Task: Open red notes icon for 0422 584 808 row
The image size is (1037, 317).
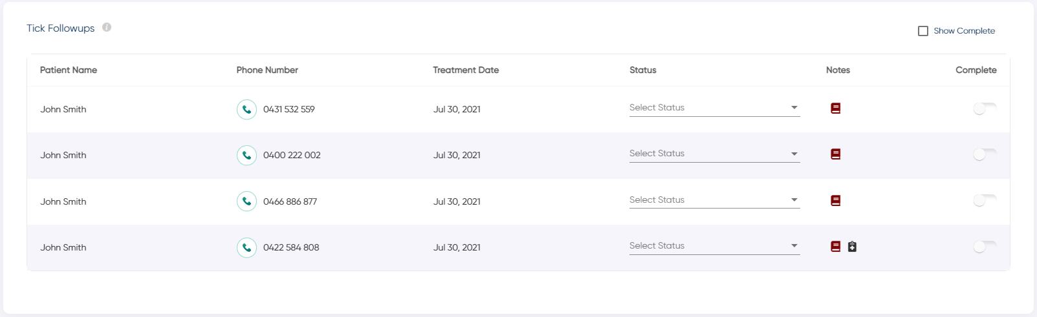Action: (x=835, y=247)
